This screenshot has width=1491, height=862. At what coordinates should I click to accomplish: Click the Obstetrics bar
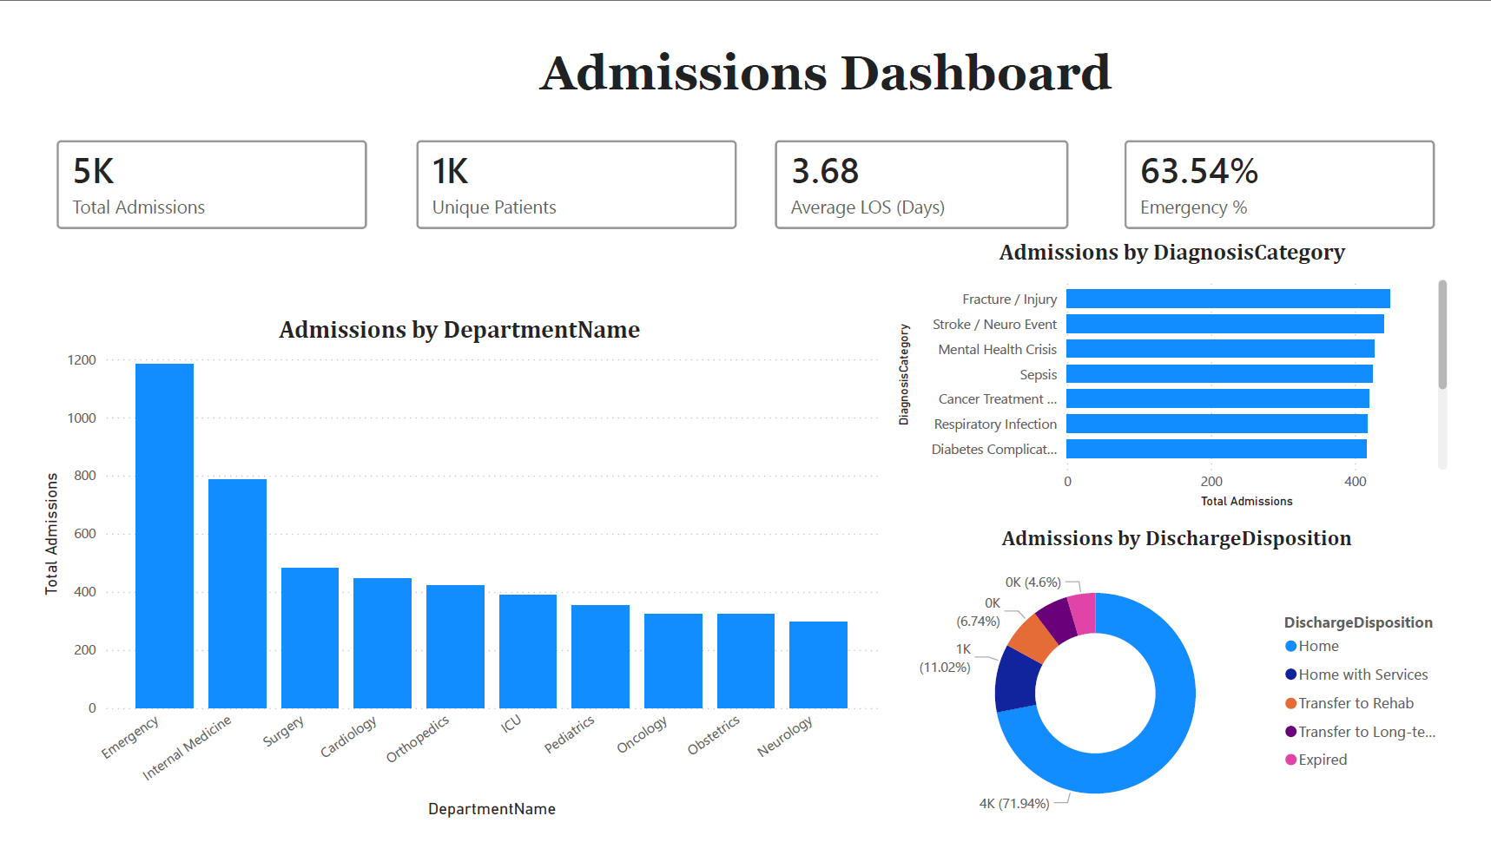click(746, 661)
